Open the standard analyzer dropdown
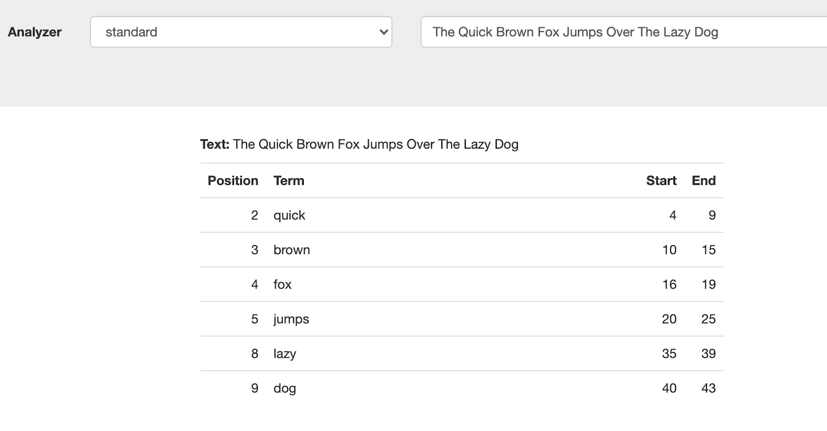Viewport: 827px width, 431px height. [x=241, y=32]
